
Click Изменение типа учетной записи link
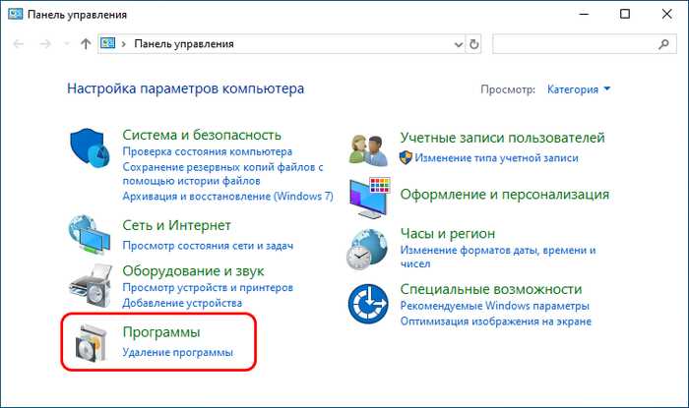(x=496, y=158)
